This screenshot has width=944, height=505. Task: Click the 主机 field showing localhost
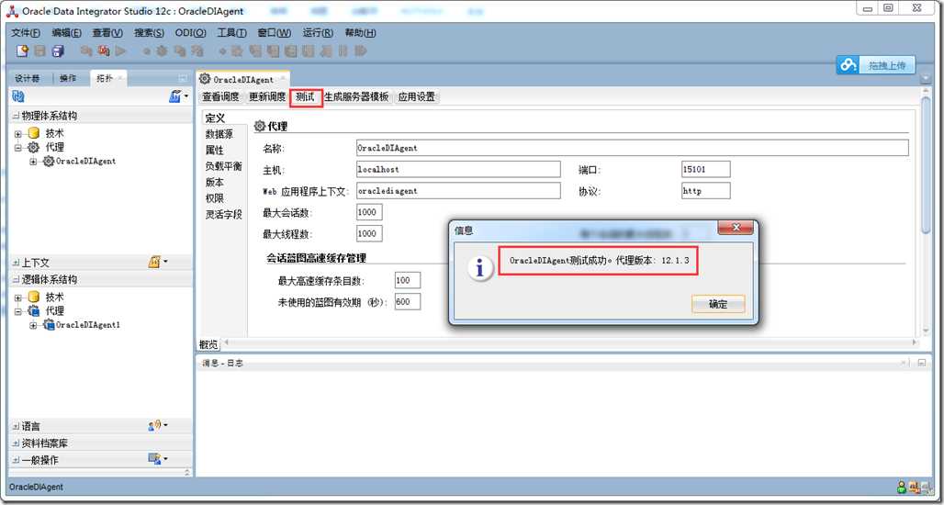[x=458, y=169]
